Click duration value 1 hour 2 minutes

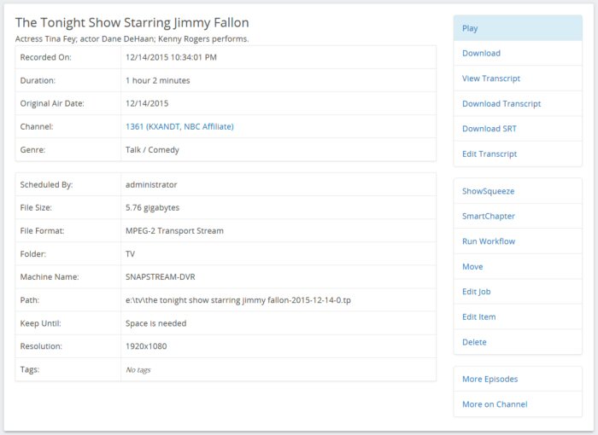[x=157, y=80]
